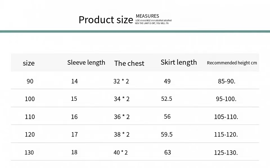Select the Sleeve length column header

click(x=86, y=62)
